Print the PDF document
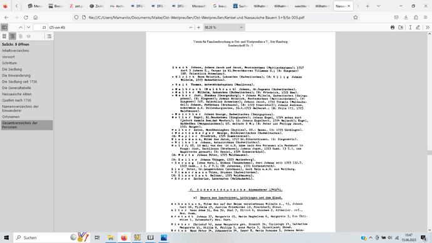This screenshot has width=432, height=243. click(x=393, y=28)
